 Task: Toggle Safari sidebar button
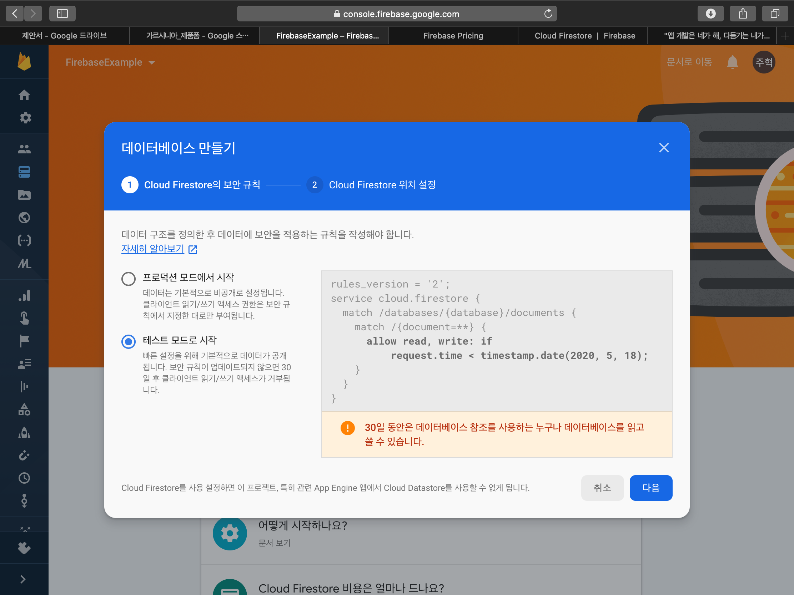62,14
